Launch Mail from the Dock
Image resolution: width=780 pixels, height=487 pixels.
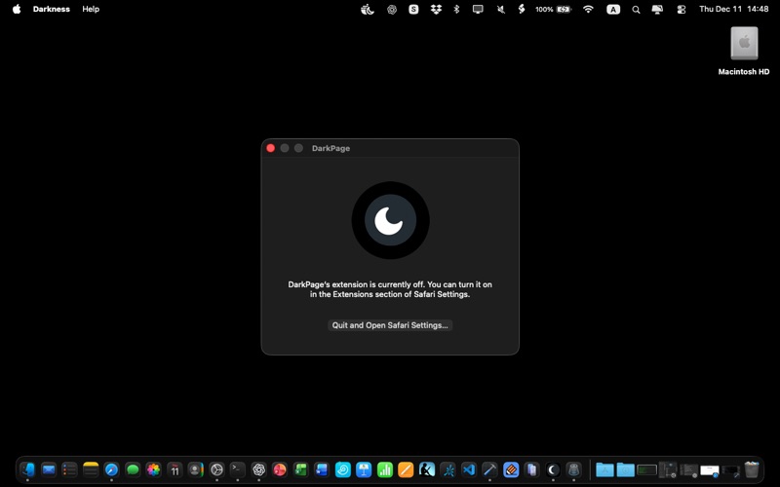coord(49,469)
